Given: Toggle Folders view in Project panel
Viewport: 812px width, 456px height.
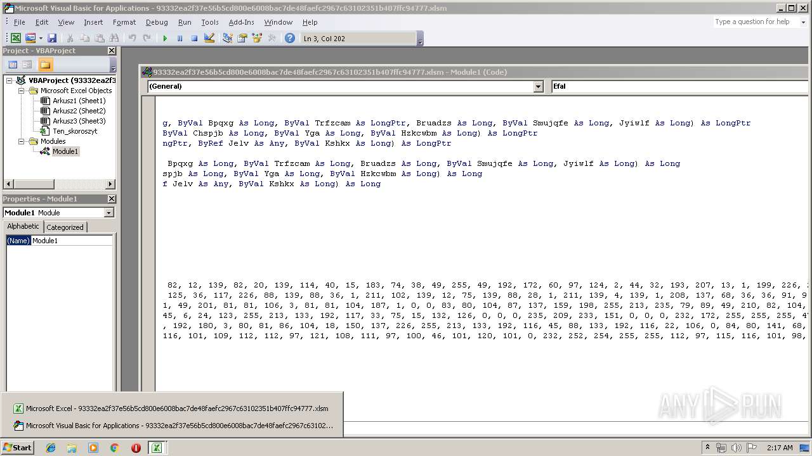Looking at the screenshot, I should point(45,65).
